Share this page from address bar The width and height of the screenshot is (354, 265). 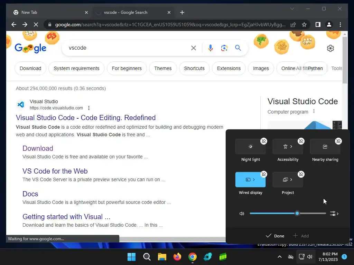tap(293, 24)
